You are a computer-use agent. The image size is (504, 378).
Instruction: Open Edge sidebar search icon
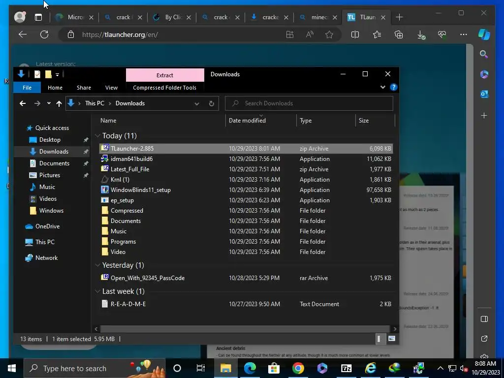tap(484, 54)
